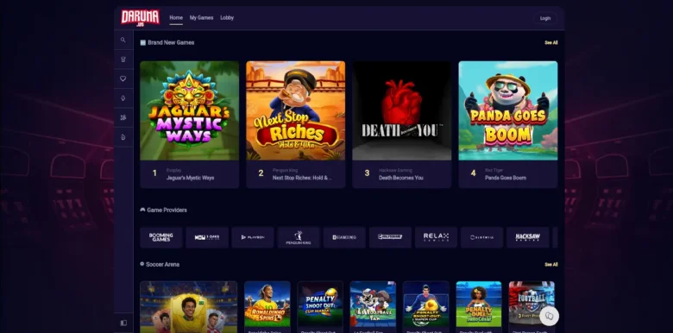Click the Soccer Arena heading
Image resolution: width=673 pixels, height=333 pixels.
pyautogui.click(x=163, y=264)
